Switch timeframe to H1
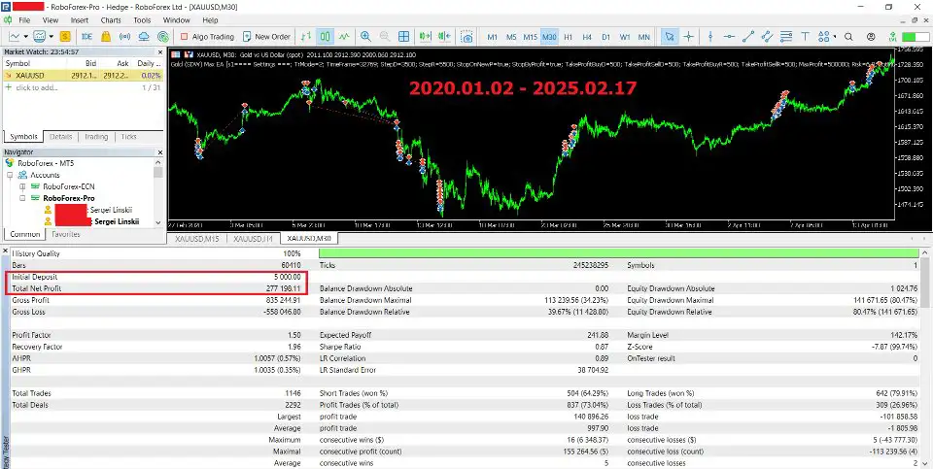Screen dimensions: 933x469 pos(570,37)
